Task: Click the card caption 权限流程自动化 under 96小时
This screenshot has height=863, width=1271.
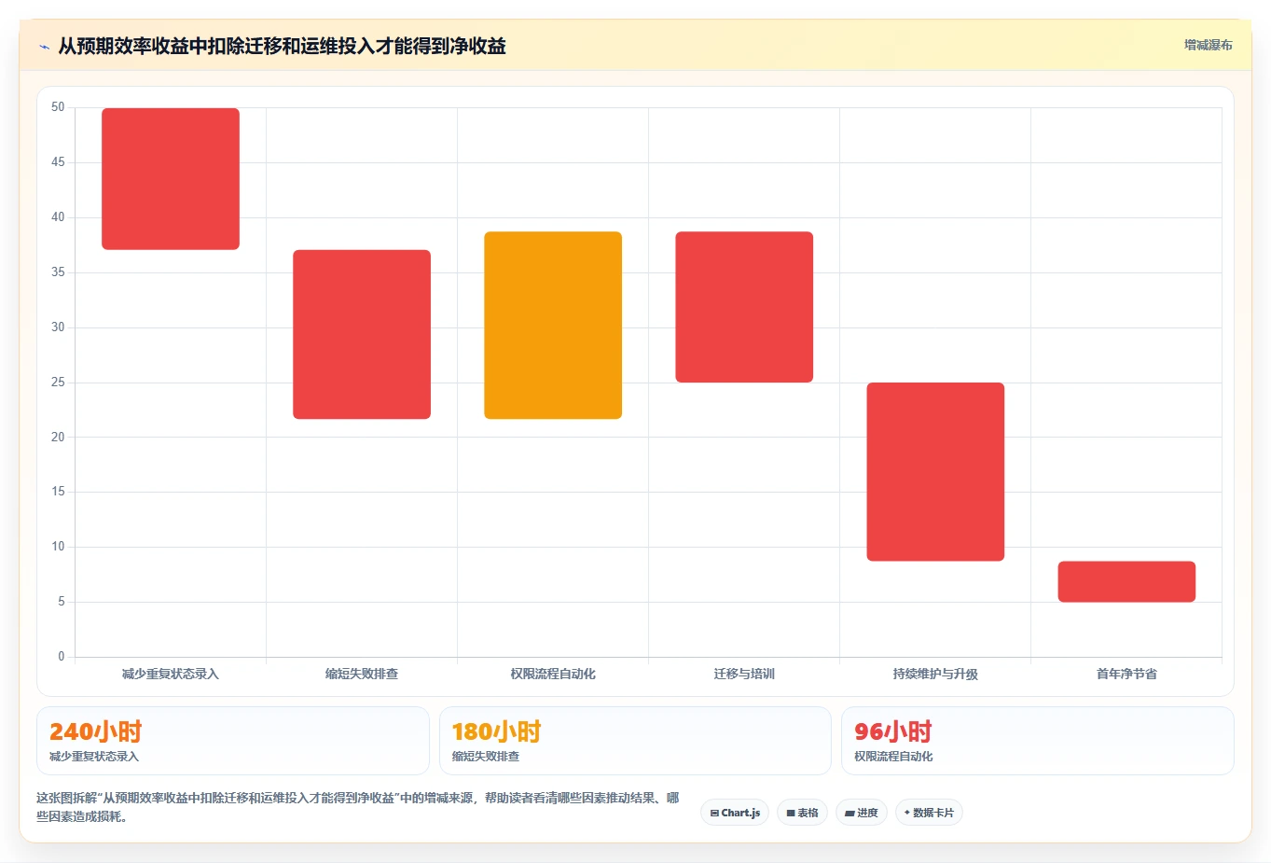Action: [893, 757]
